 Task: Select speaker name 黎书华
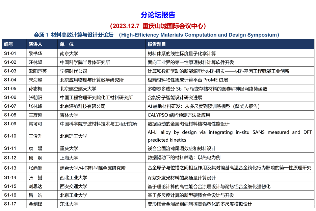pos(35,54)
